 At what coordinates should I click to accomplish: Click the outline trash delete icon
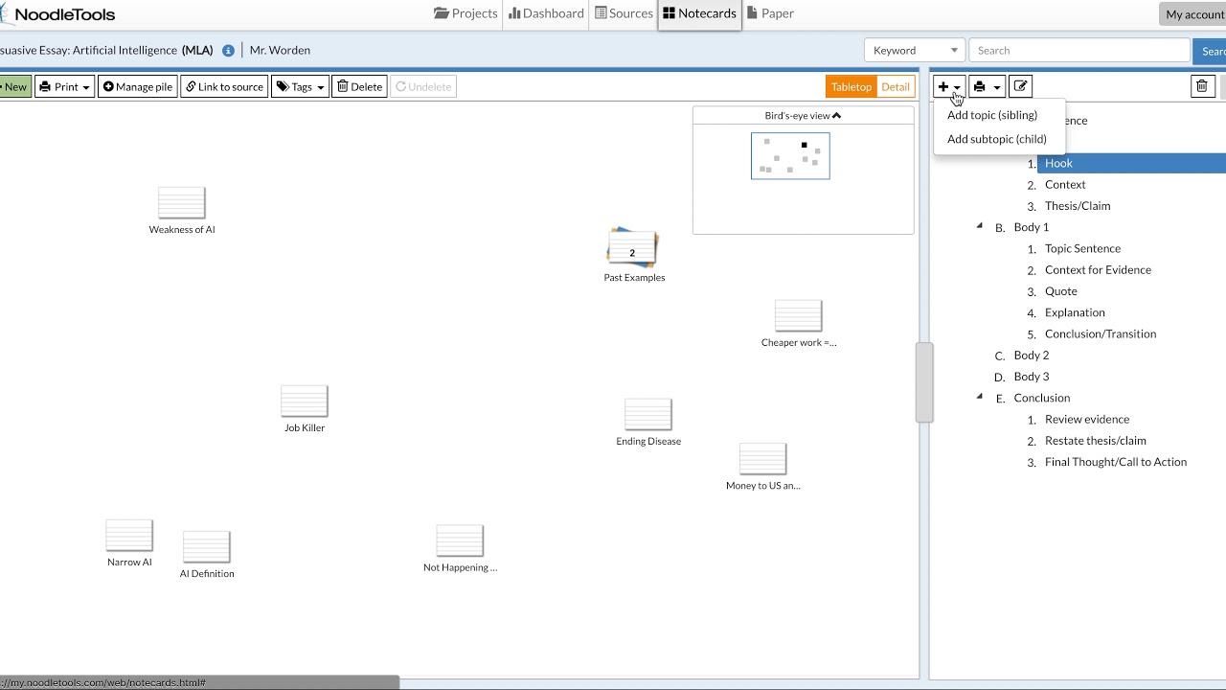point(1202,86)
